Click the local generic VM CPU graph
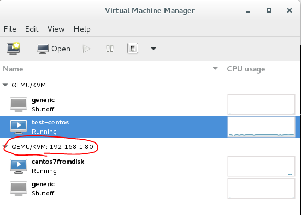This screenshot has width=301, height=215. coord(261,105)
